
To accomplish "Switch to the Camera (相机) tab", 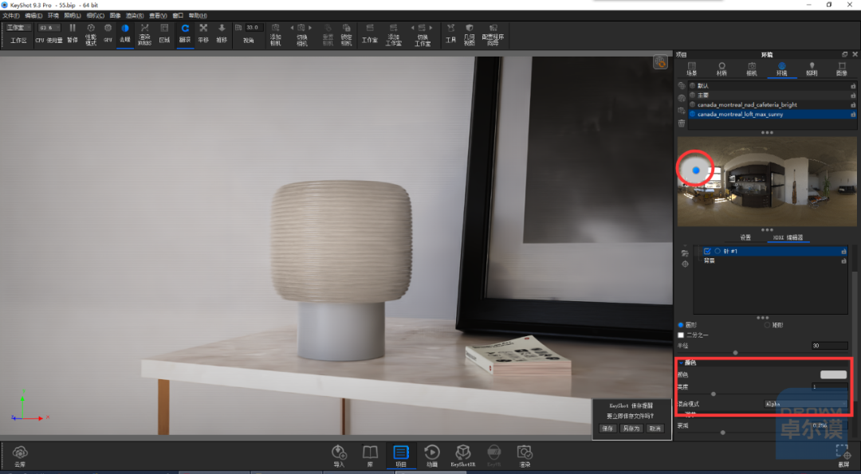I will 752,69.
